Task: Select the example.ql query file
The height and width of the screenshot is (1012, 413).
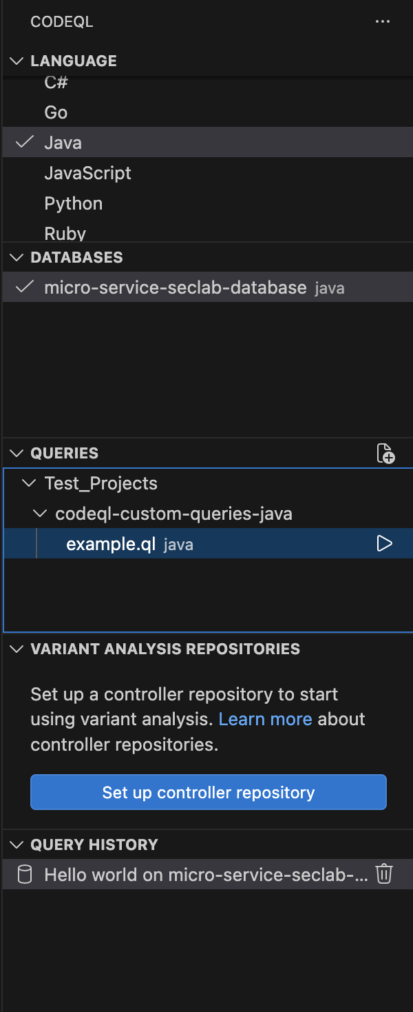Action: point(110,544)
